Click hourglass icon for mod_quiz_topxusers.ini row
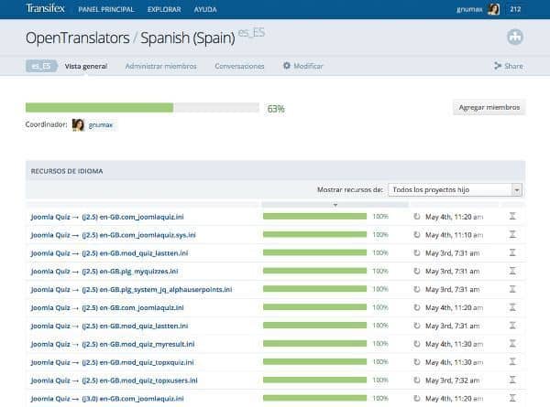 click(x=512, y=380)
